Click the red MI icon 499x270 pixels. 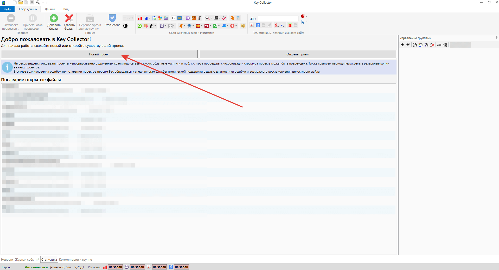coord(207,26)
